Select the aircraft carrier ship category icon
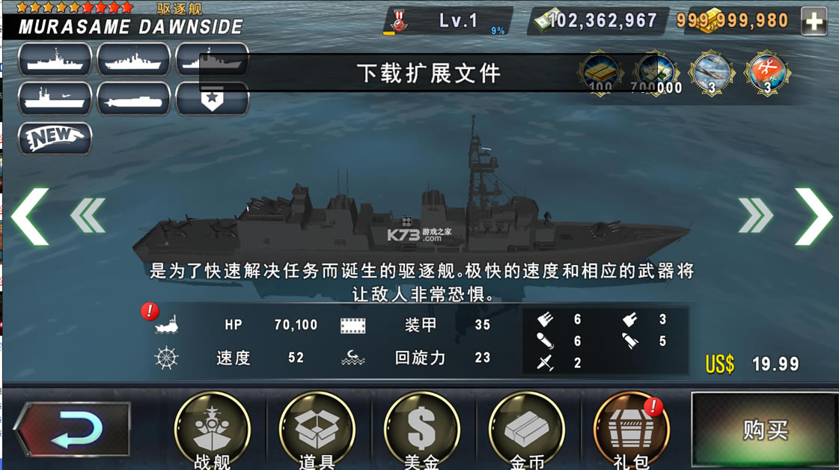Screen dimensions: 839x470 (55, 99)
